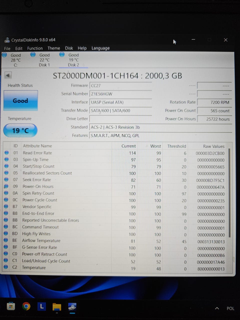The image size is (240, 320).
Task: Click the CrystalDiskInfo taskbar icon
Action: [72, 307]
